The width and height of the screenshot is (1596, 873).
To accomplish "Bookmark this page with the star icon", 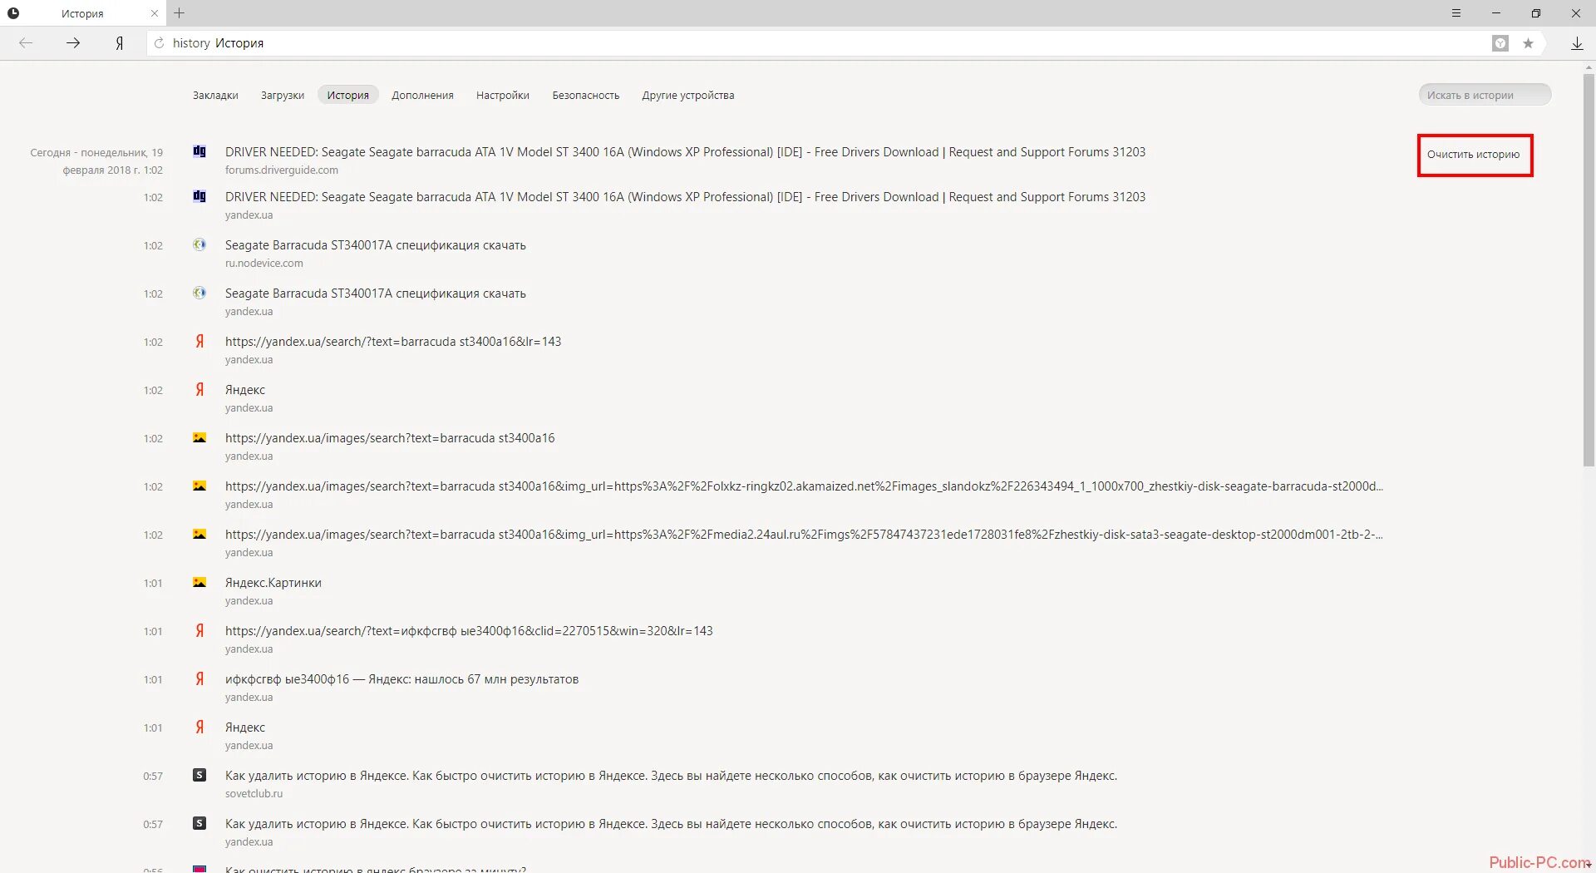I will [1528, 43].
